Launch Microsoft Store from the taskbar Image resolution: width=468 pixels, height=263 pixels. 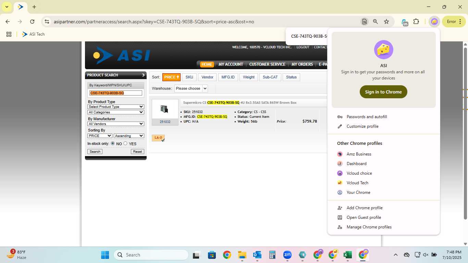coord(212,255)
